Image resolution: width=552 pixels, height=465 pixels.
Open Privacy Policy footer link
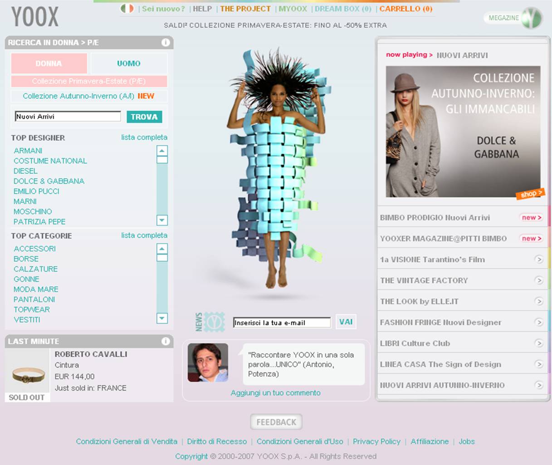coord(376,441)
